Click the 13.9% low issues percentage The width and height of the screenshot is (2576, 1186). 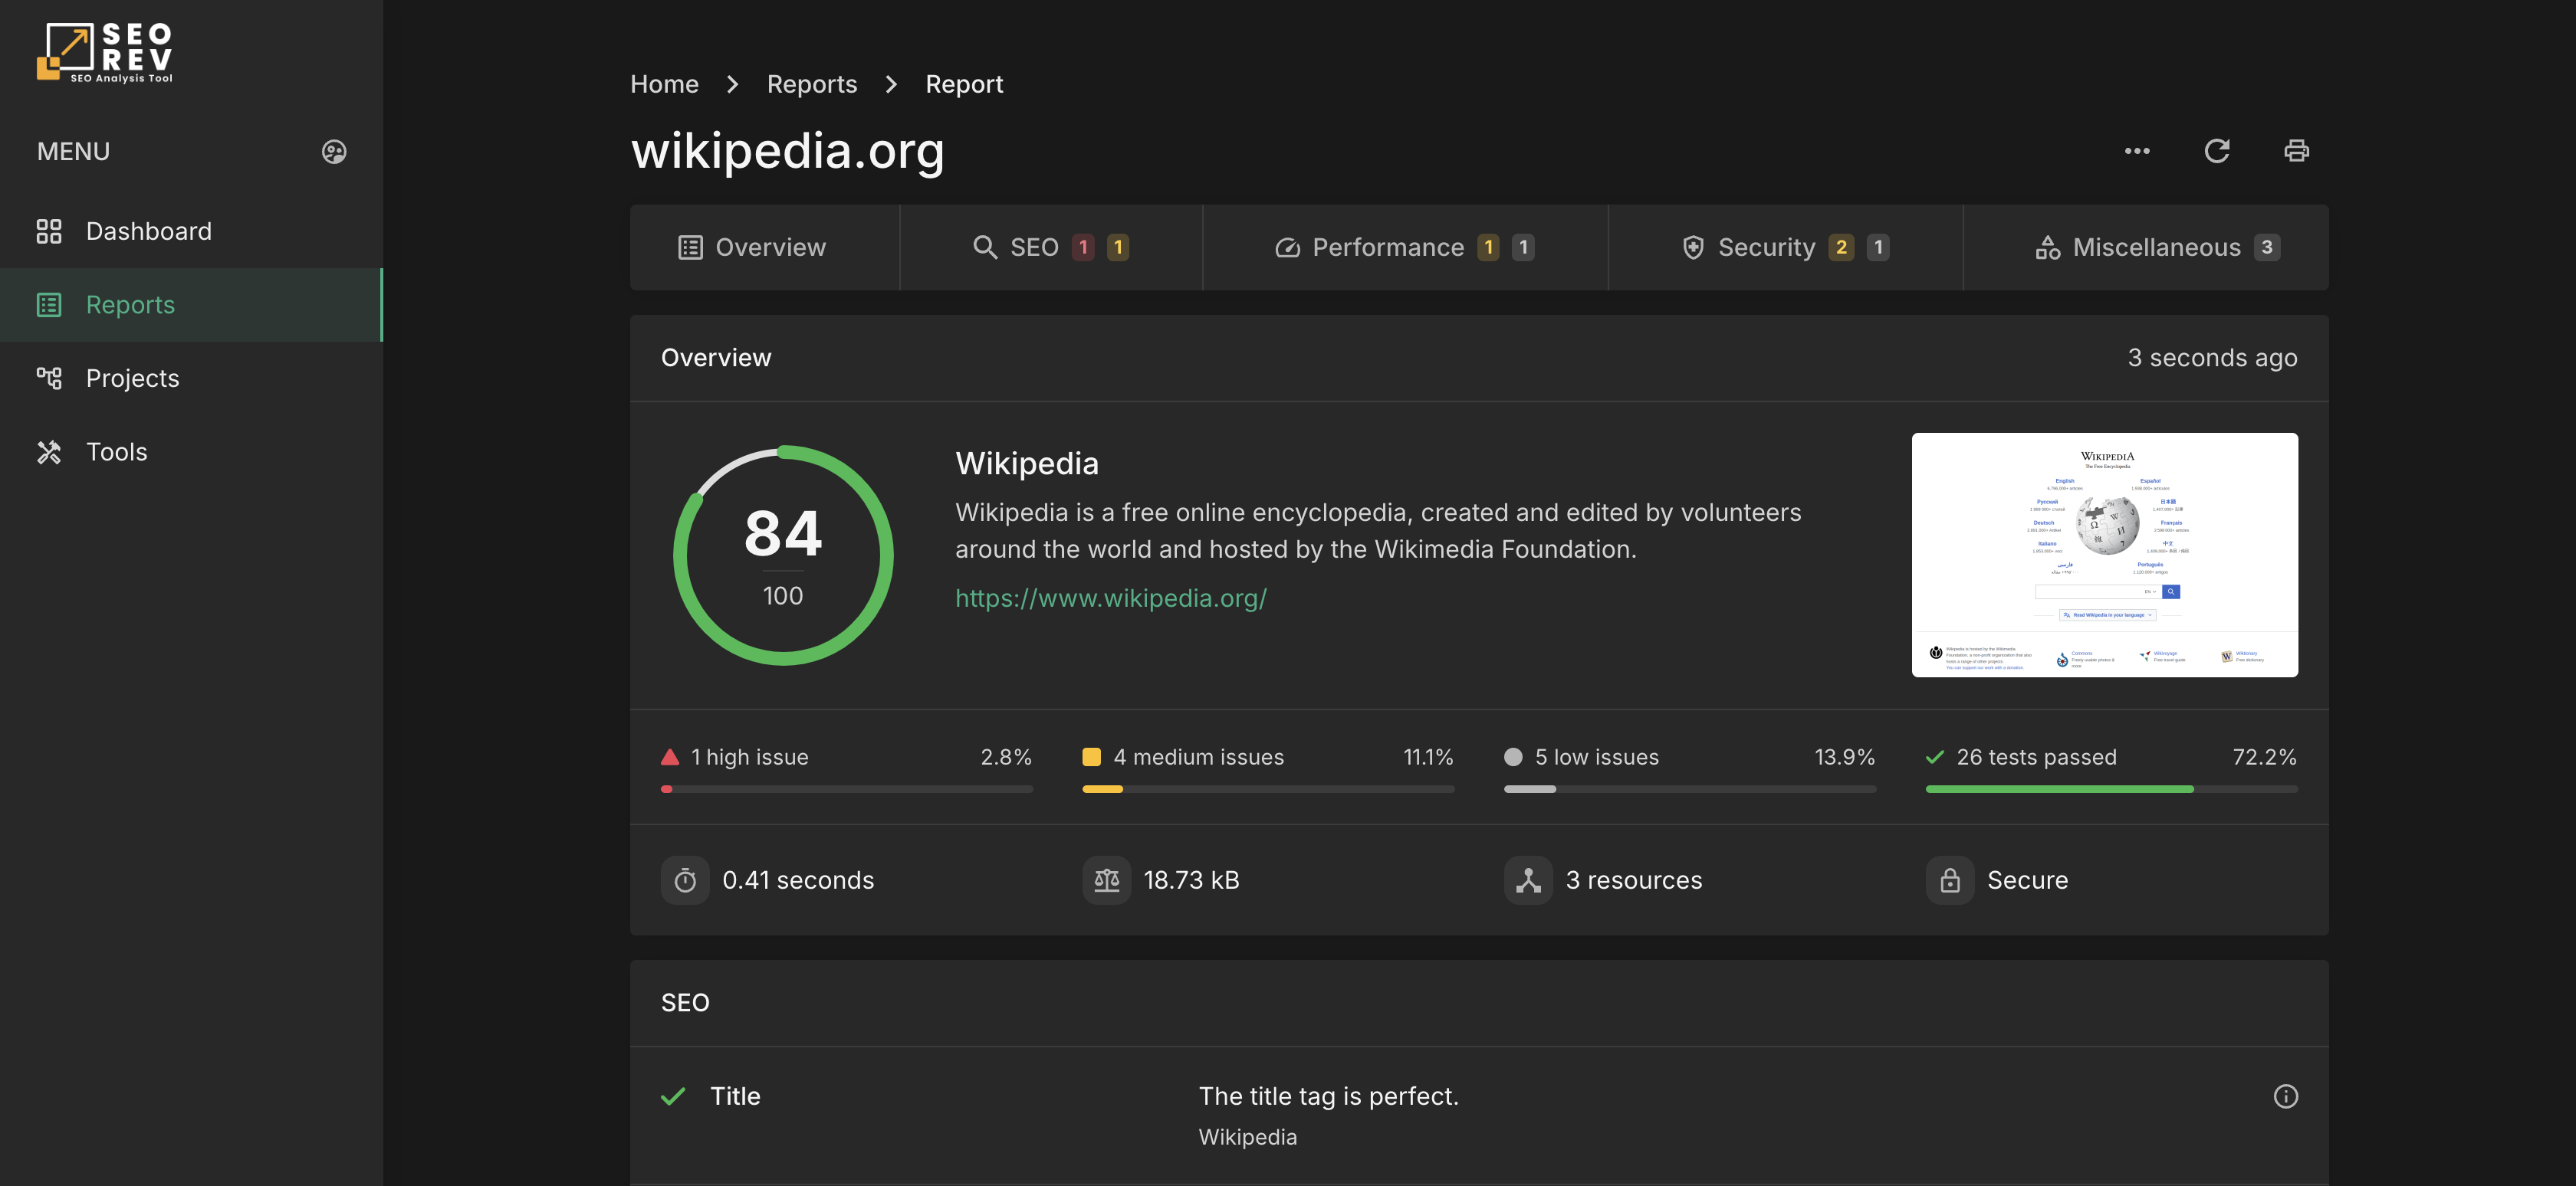[1844, 758]
